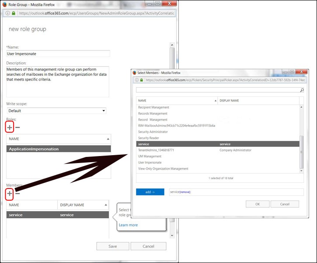Click OK in the Select Members dialog
The width and height of the screenshot is (317, 263).
coord(257,204)
